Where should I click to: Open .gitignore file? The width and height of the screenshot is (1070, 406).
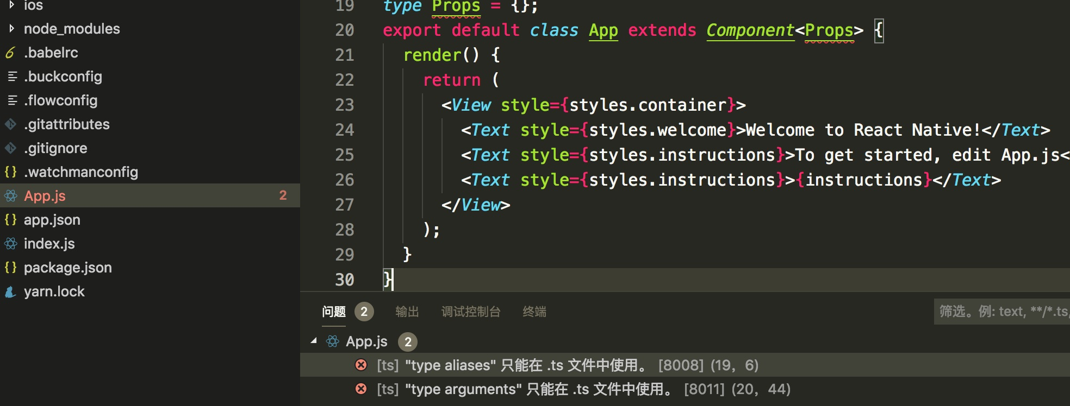[x=55, y=148]
